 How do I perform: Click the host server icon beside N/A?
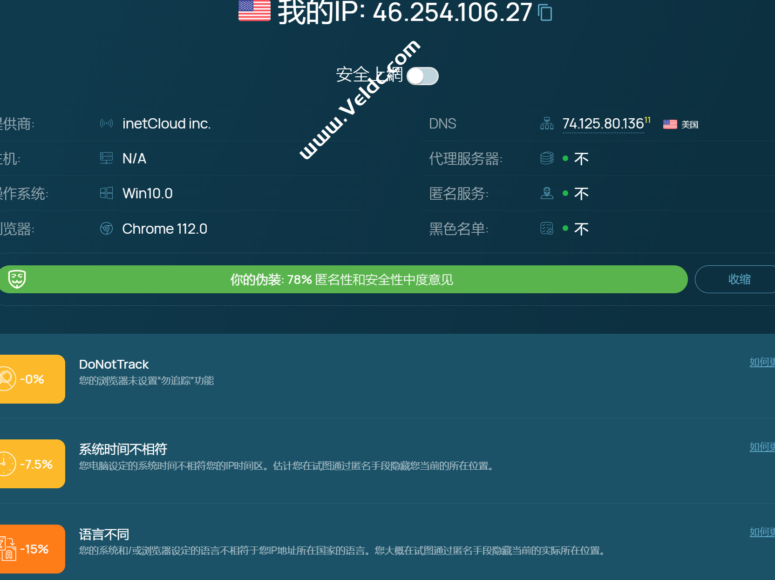106,158
